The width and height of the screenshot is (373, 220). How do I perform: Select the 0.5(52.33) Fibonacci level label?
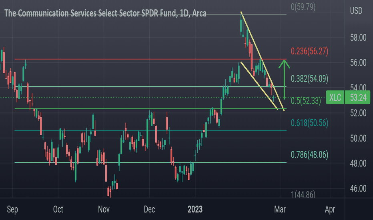click(306, 101)
